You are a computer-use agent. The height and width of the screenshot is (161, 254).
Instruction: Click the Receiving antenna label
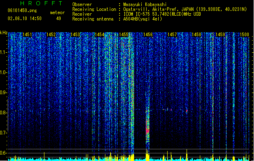pyautogui.click(x=93, y=19)
